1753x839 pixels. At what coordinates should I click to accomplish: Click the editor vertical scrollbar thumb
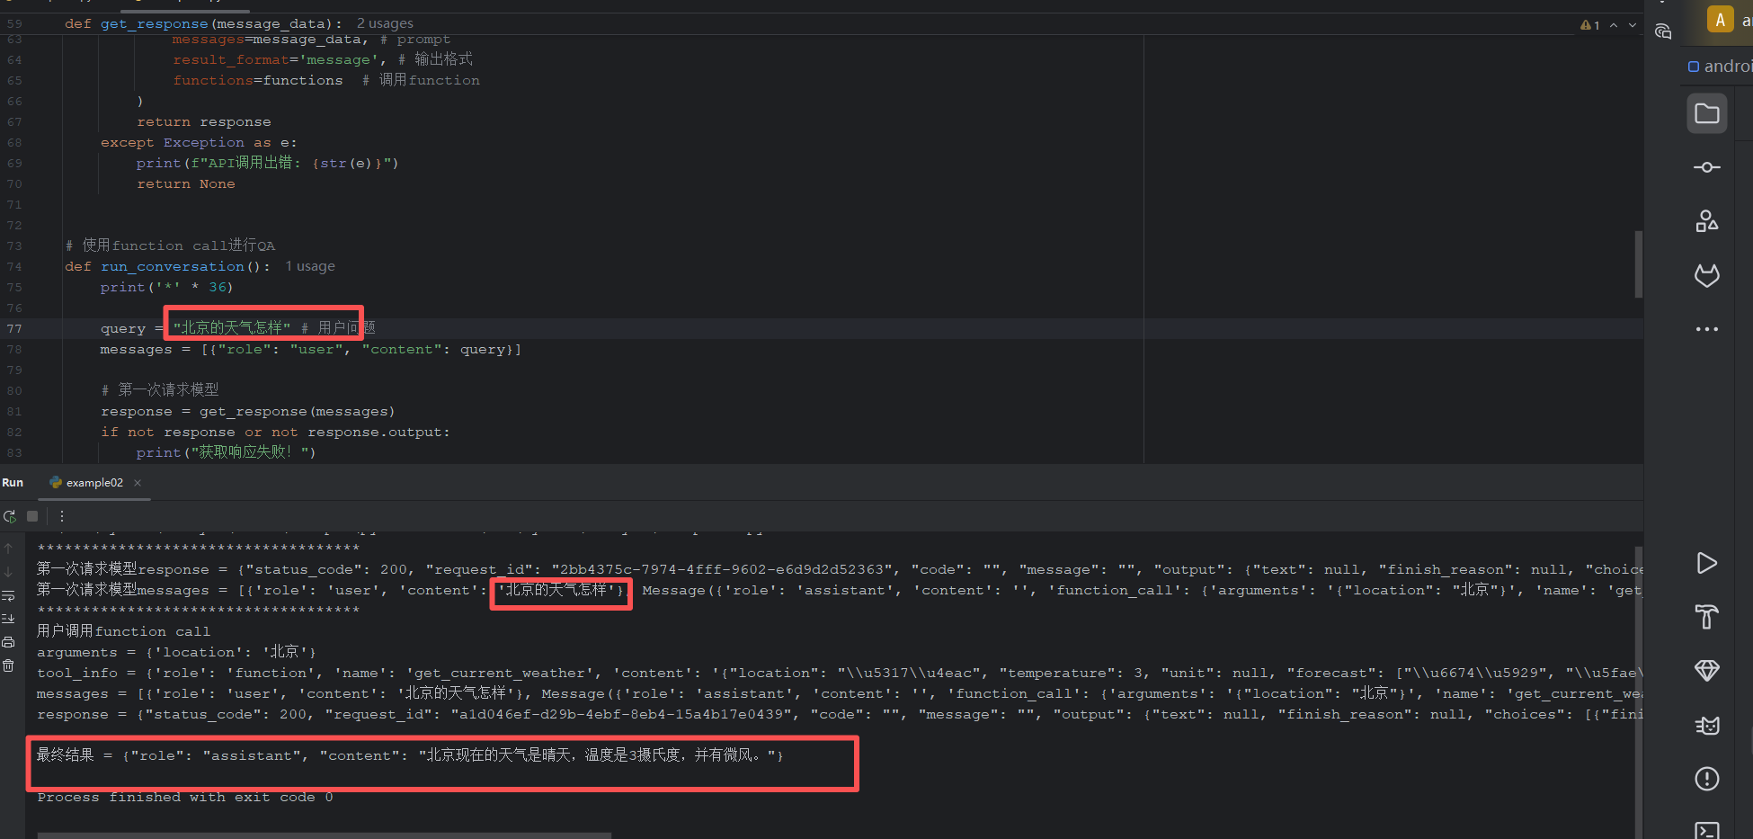pos(1638,264)
